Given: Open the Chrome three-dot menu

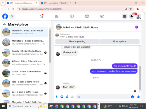Looking at the screenshot, I should 143,9.
